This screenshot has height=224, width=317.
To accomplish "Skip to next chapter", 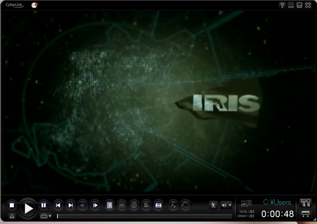I will pos(70,205).
